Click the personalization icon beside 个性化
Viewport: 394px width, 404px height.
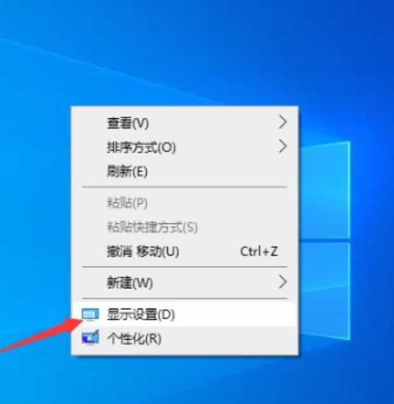90,337
